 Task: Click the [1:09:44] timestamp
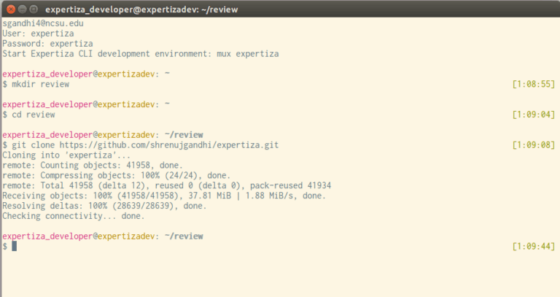coord(534,247)
